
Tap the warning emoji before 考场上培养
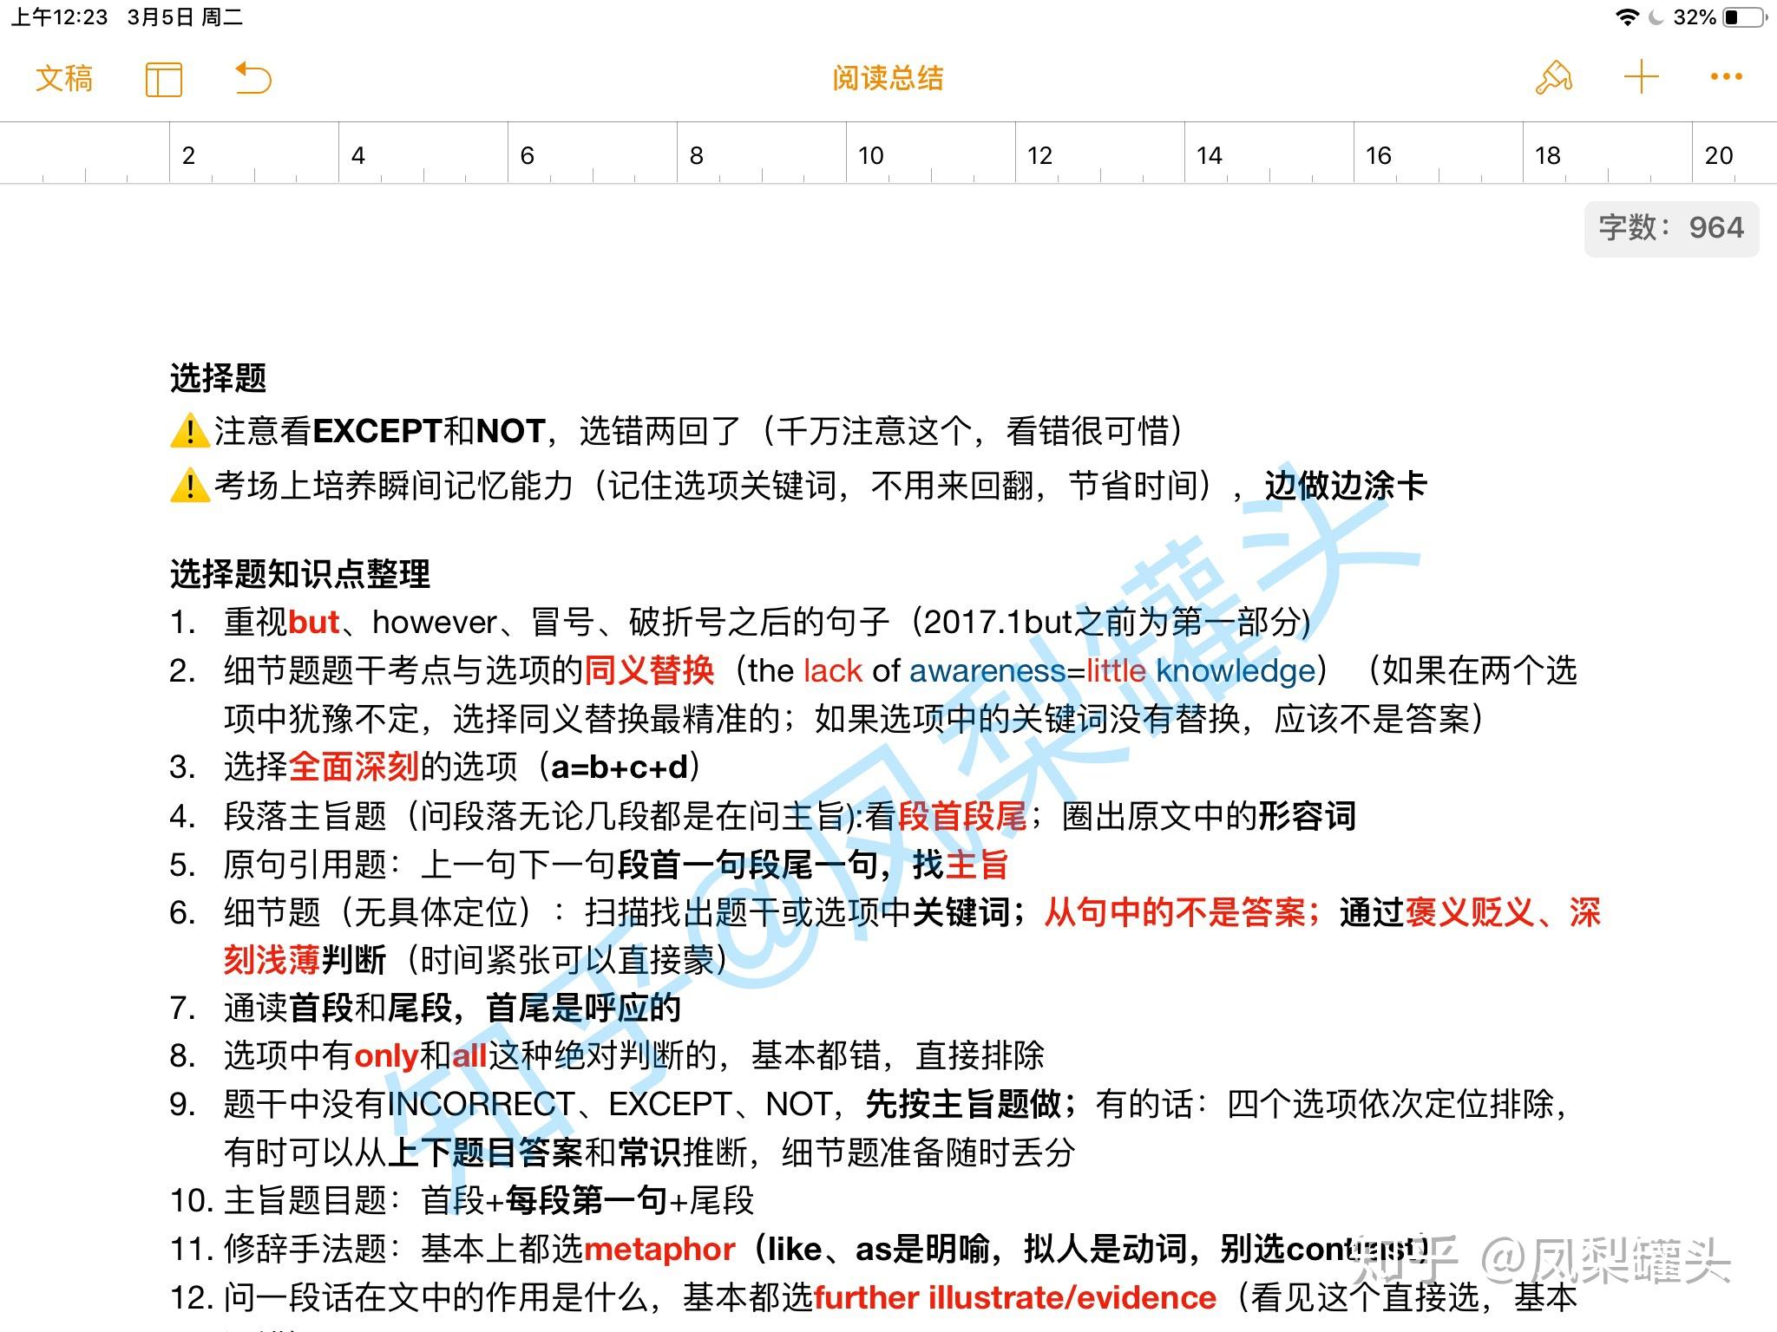tap(190, 486)
